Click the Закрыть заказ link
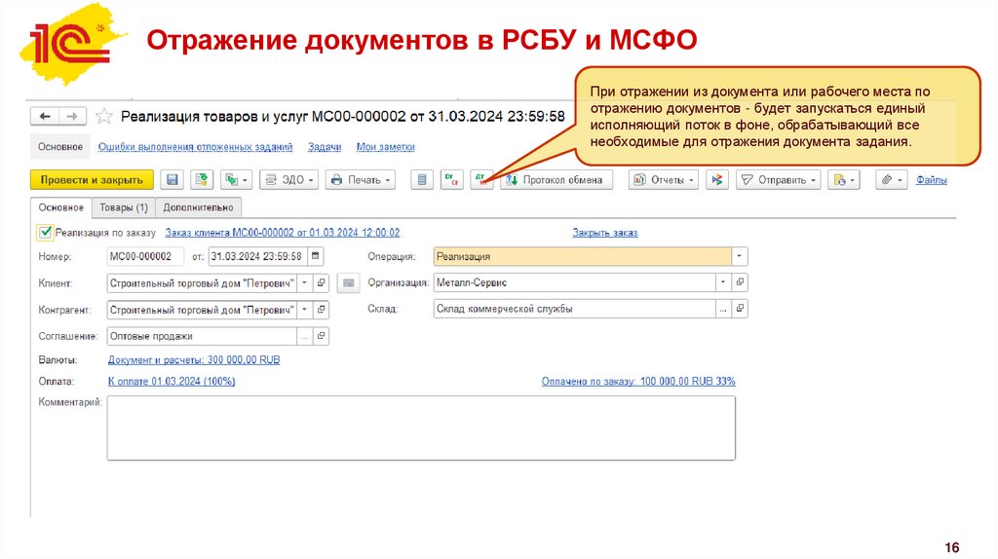The width and height of the screenshot is (998, 559). 604,233
